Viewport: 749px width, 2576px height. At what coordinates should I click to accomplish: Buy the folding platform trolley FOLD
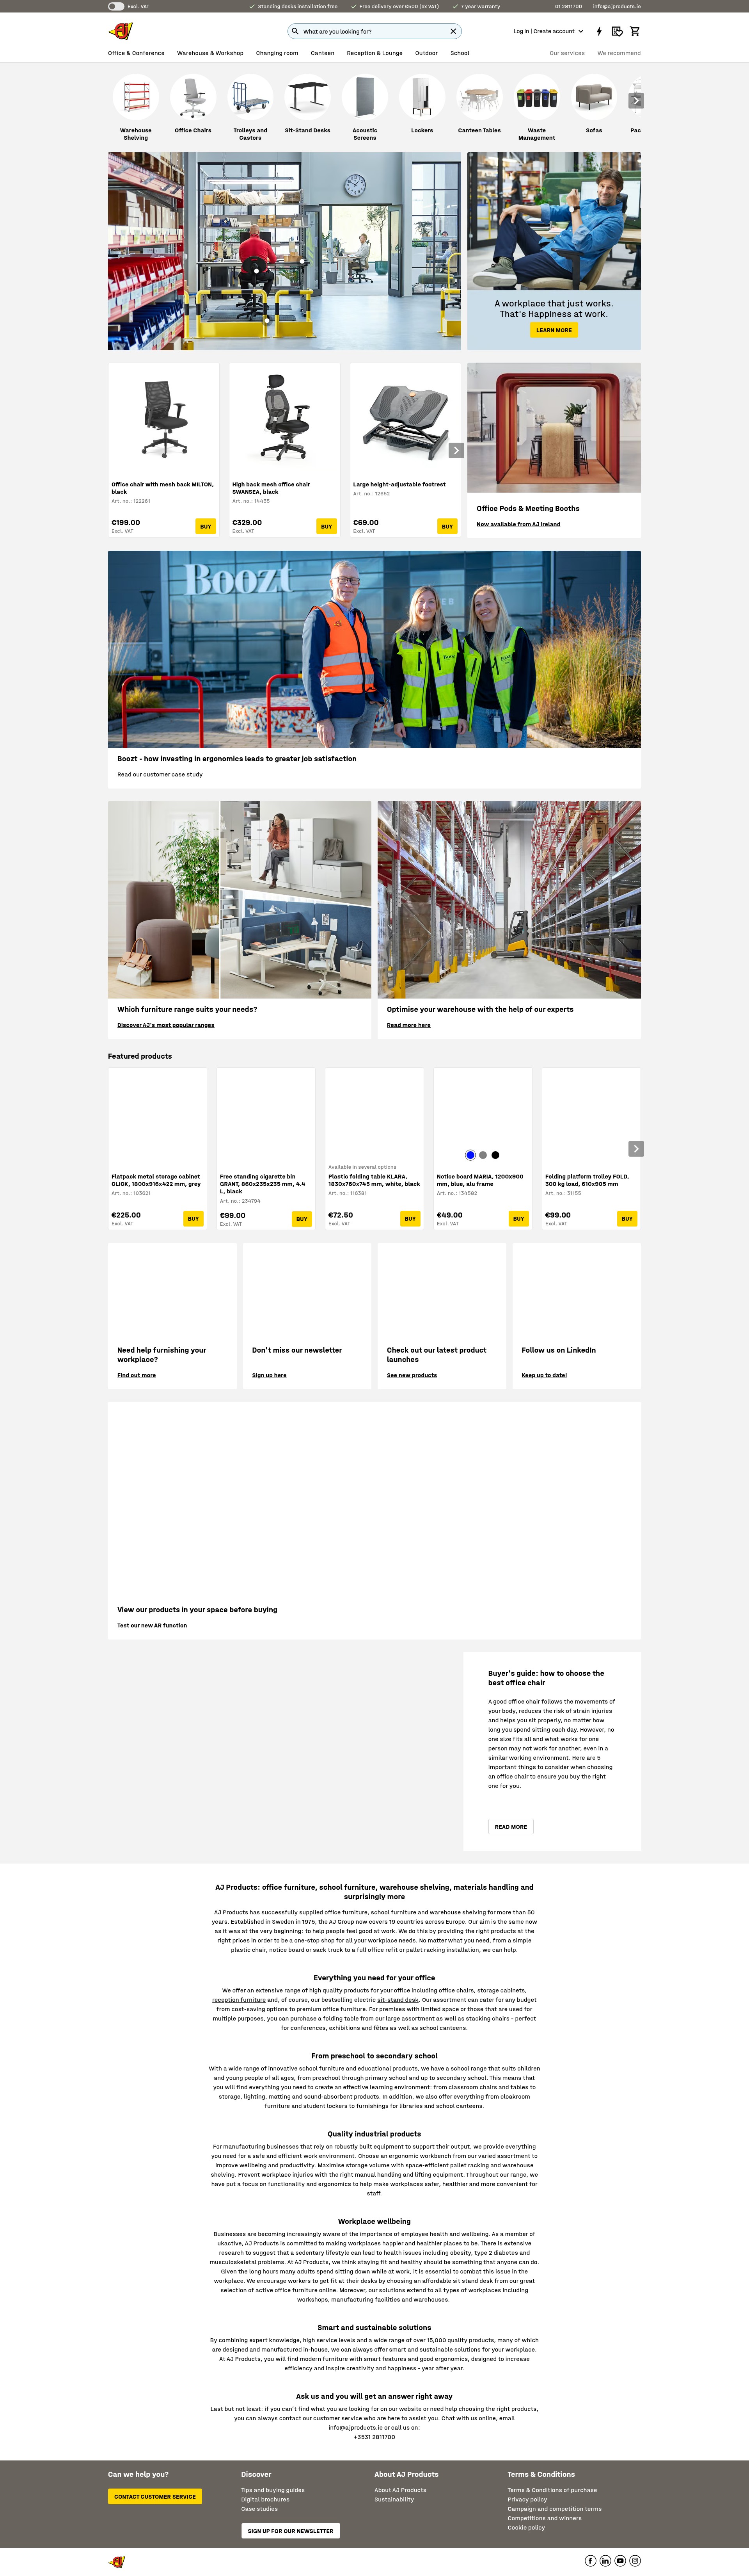(x=627, y=1219)
